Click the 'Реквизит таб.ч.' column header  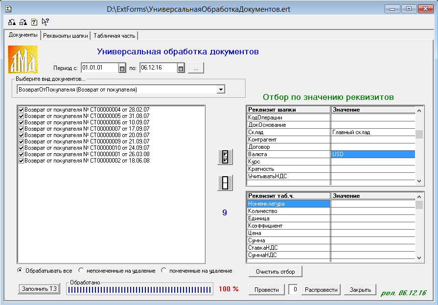coord(289,196)
